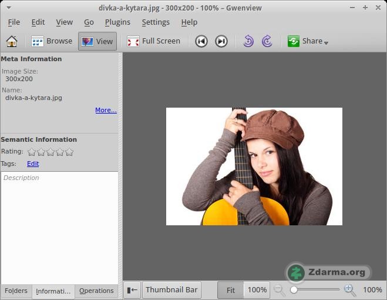Click the More... meta information link

click(x=106, y=110)
